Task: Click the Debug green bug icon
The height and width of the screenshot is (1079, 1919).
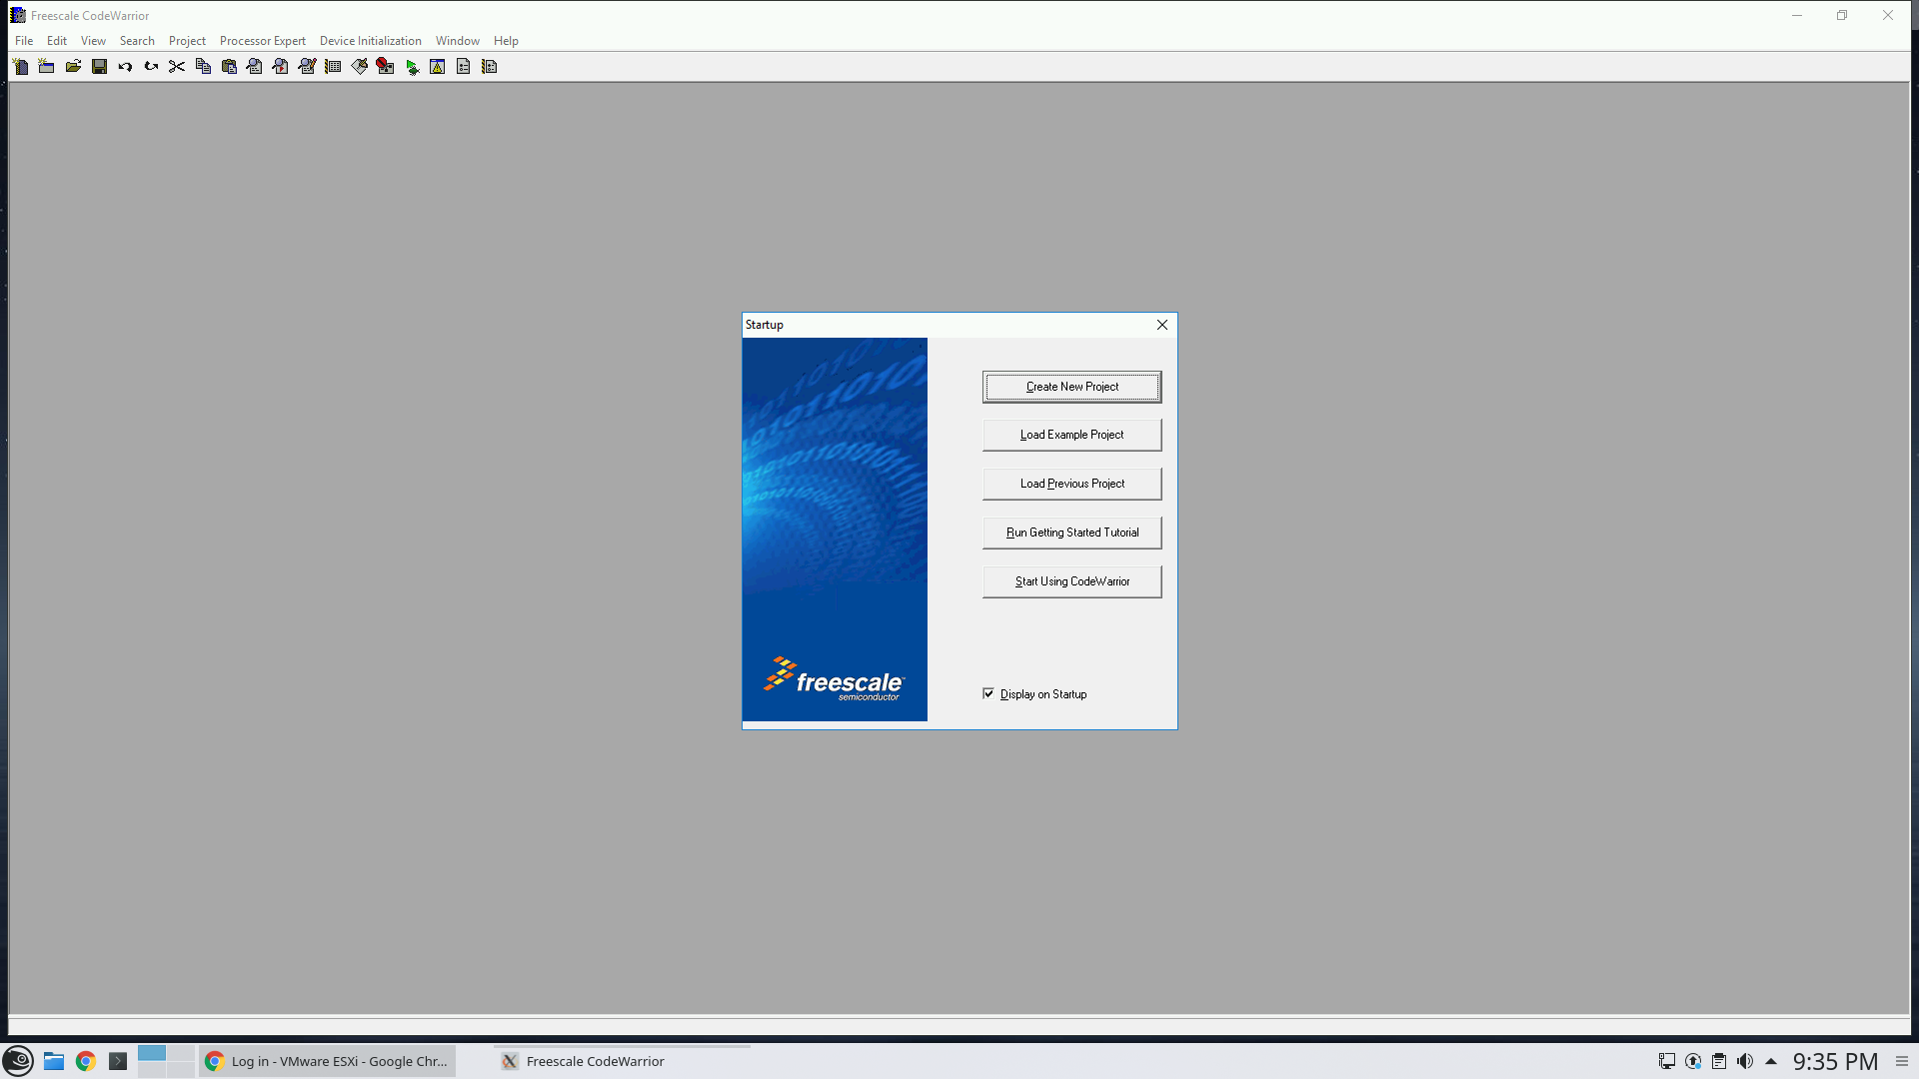Action: coord(412,67)
